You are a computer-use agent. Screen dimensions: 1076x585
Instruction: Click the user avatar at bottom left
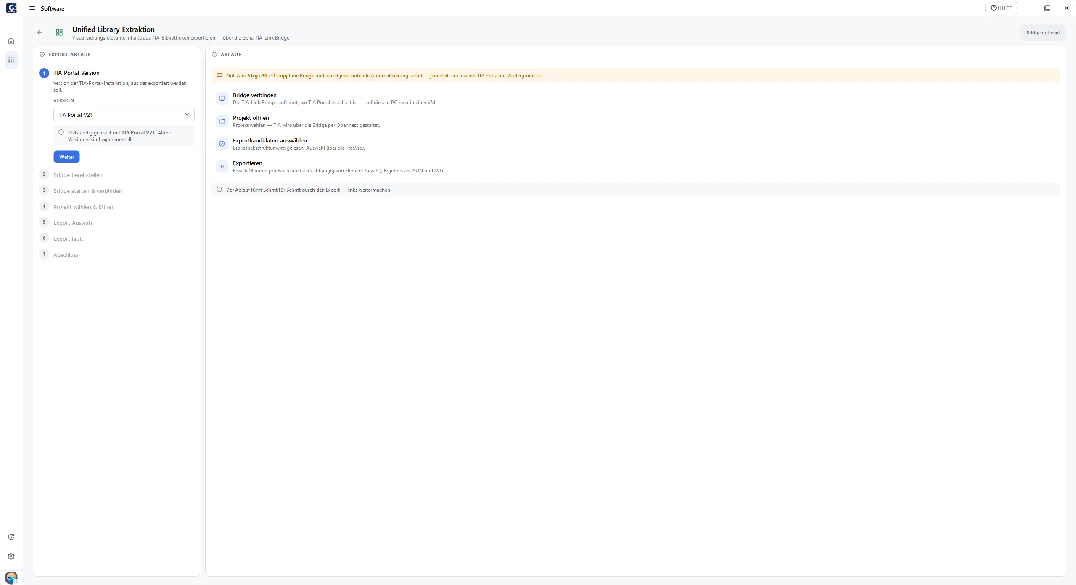pyautogui.click(x=11, y=577)
